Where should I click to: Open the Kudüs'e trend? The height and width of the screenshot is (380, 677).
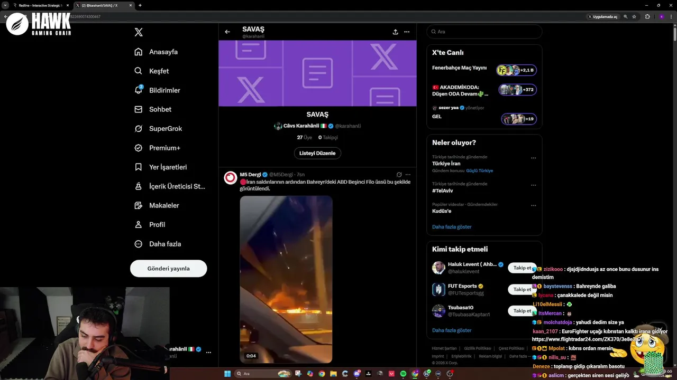pyautogui.click(x=442, y=211)
